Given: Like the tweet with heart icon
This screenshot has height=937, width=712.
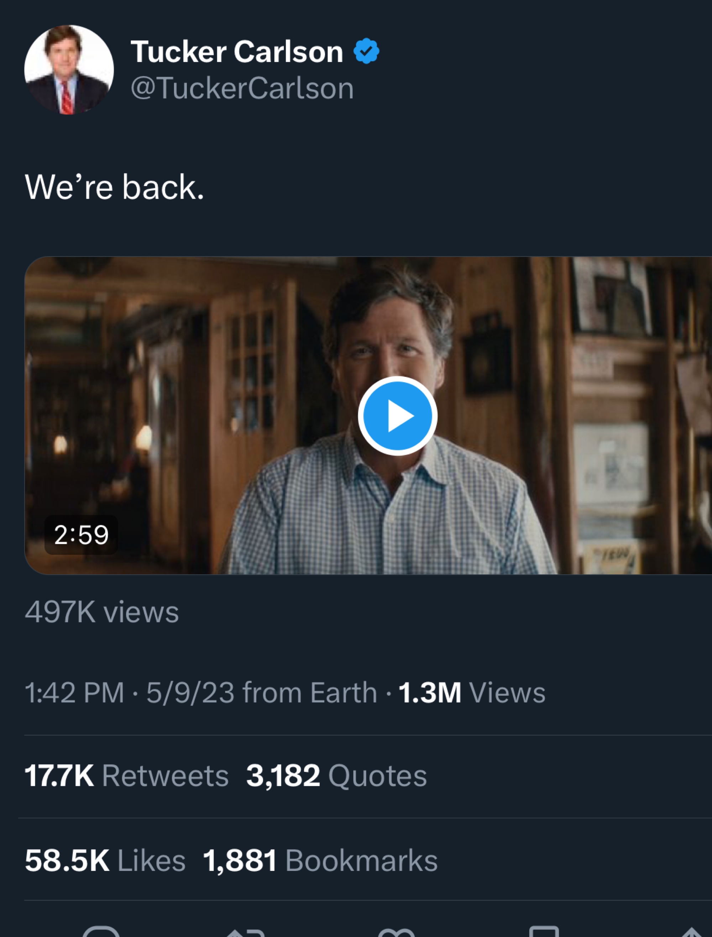Looking at the screenshot, I should tap(396, 933).
